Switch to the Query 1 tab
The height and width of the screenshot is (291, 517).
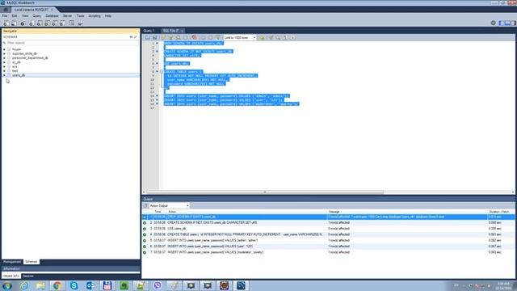(149, 31)
